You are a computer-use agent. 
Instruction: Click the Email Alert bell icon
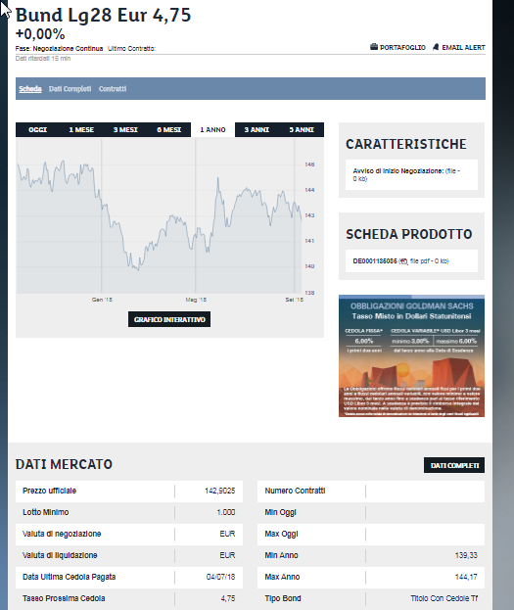point(436,47)
